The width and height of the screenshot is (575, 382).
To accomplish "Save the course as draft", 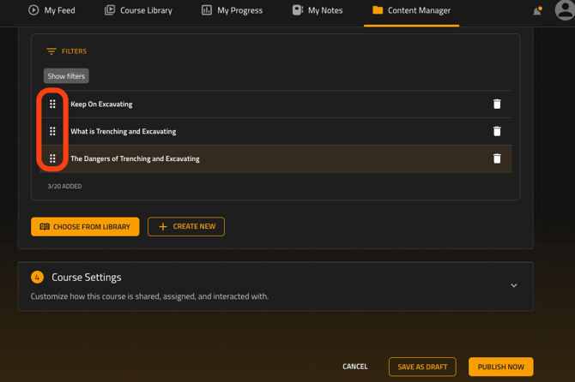I will (x=422, y=367).
